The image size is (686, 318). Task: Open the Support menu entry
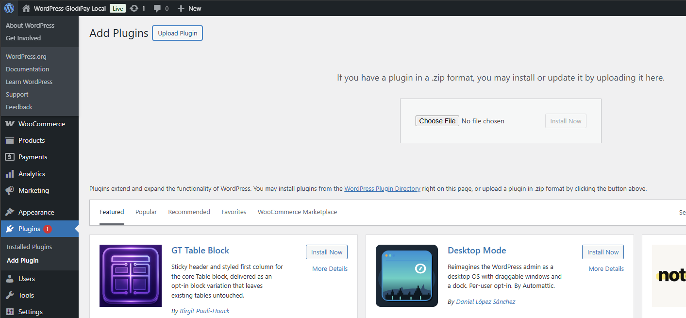(x=17, y=94)
